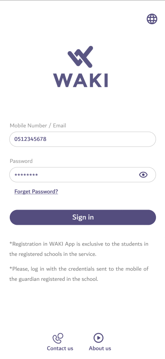
Task: Select the entered number 0512345678
Action: pos(30,139)
